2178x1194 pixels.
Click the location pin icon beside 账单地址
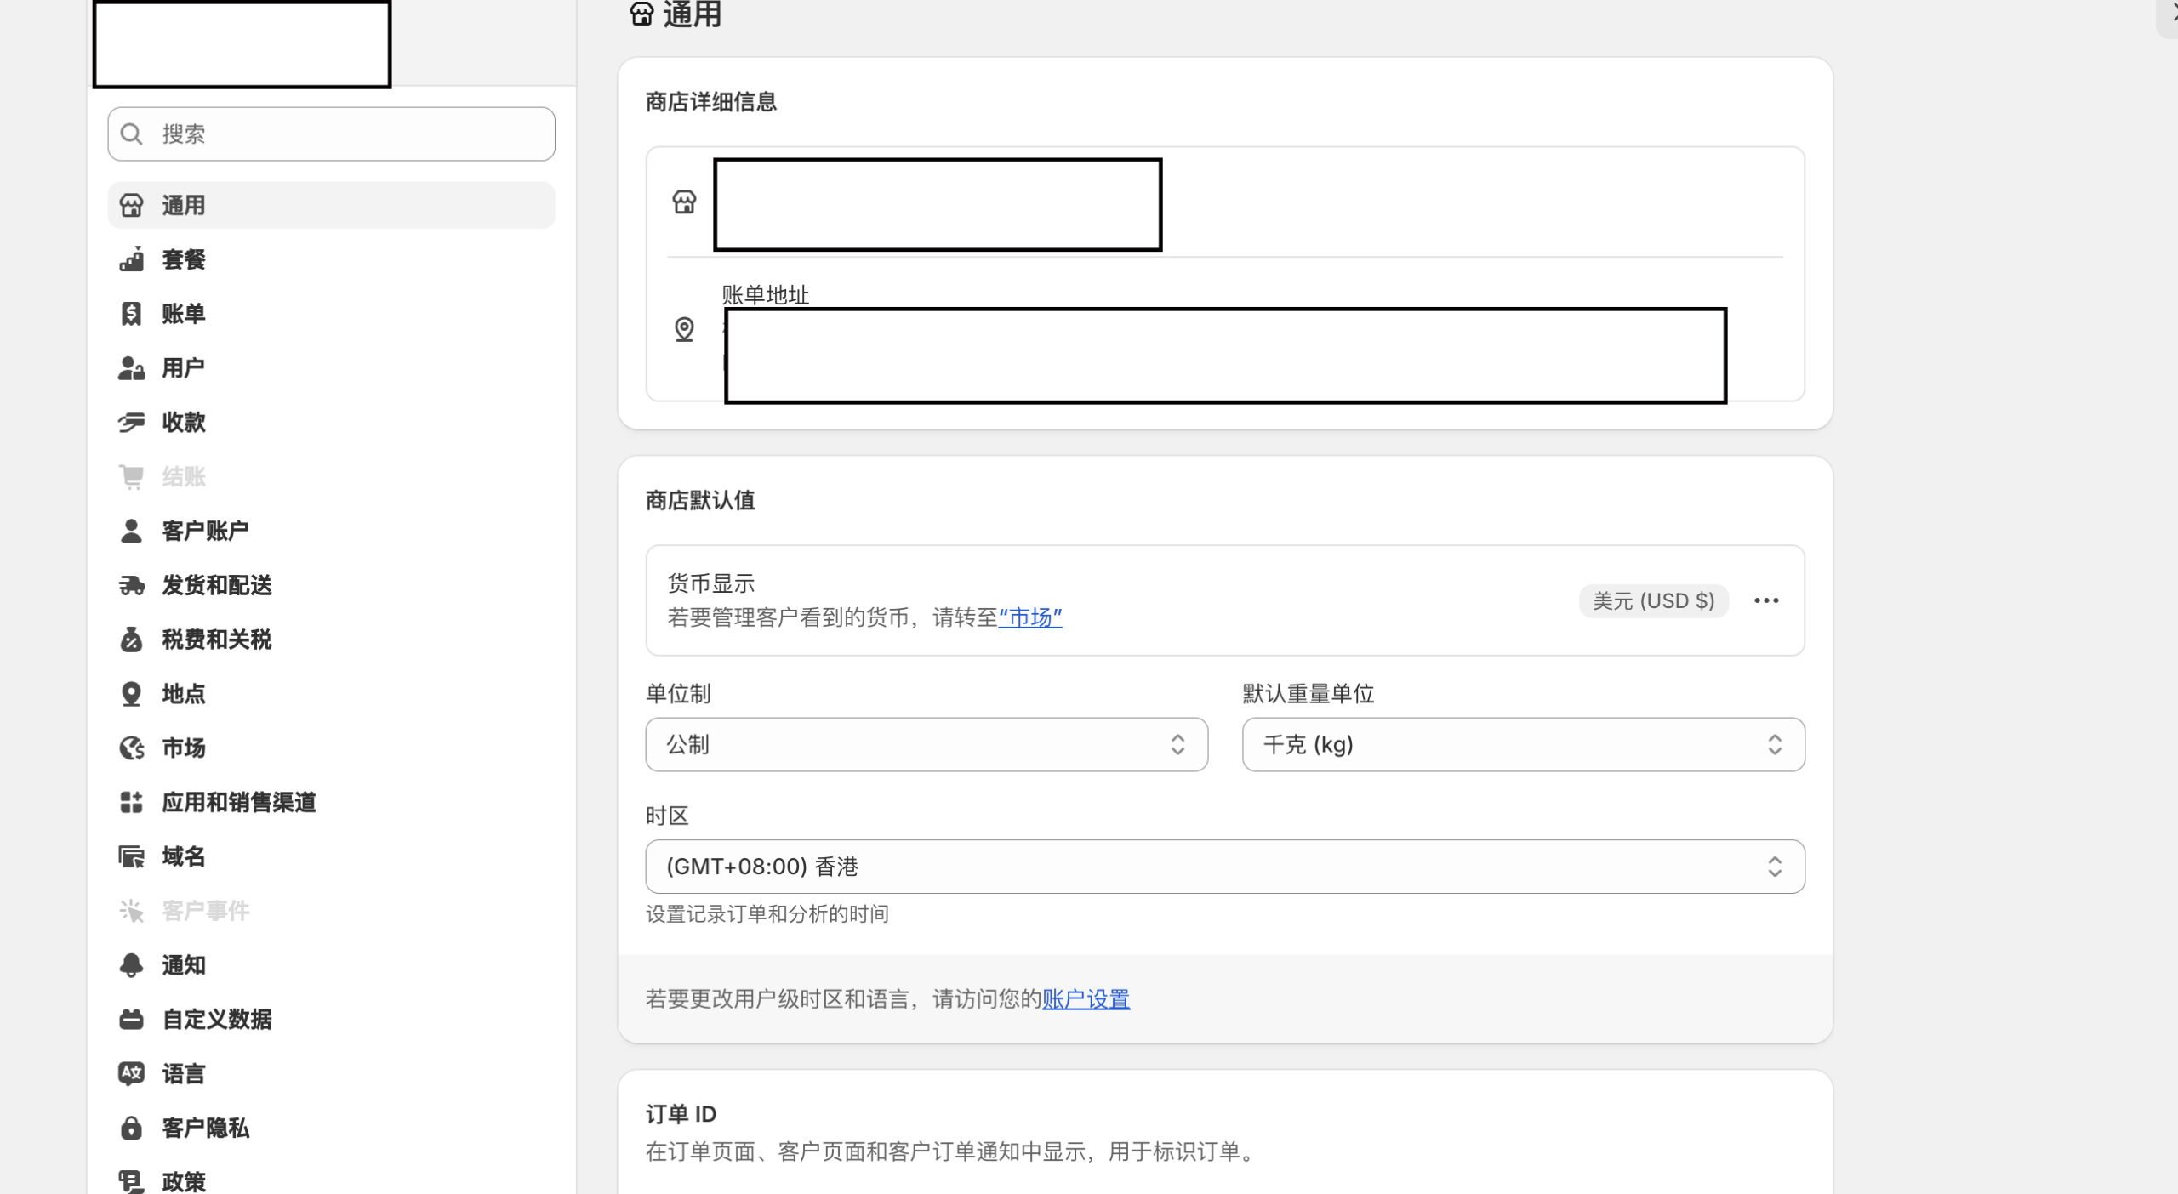(x=684, y=329)
